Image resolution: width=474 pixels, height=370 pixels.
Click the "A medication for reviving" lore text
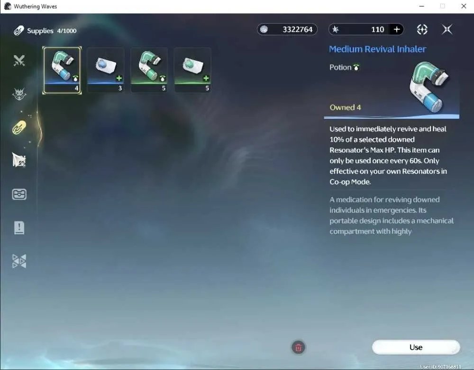(392, 216)
